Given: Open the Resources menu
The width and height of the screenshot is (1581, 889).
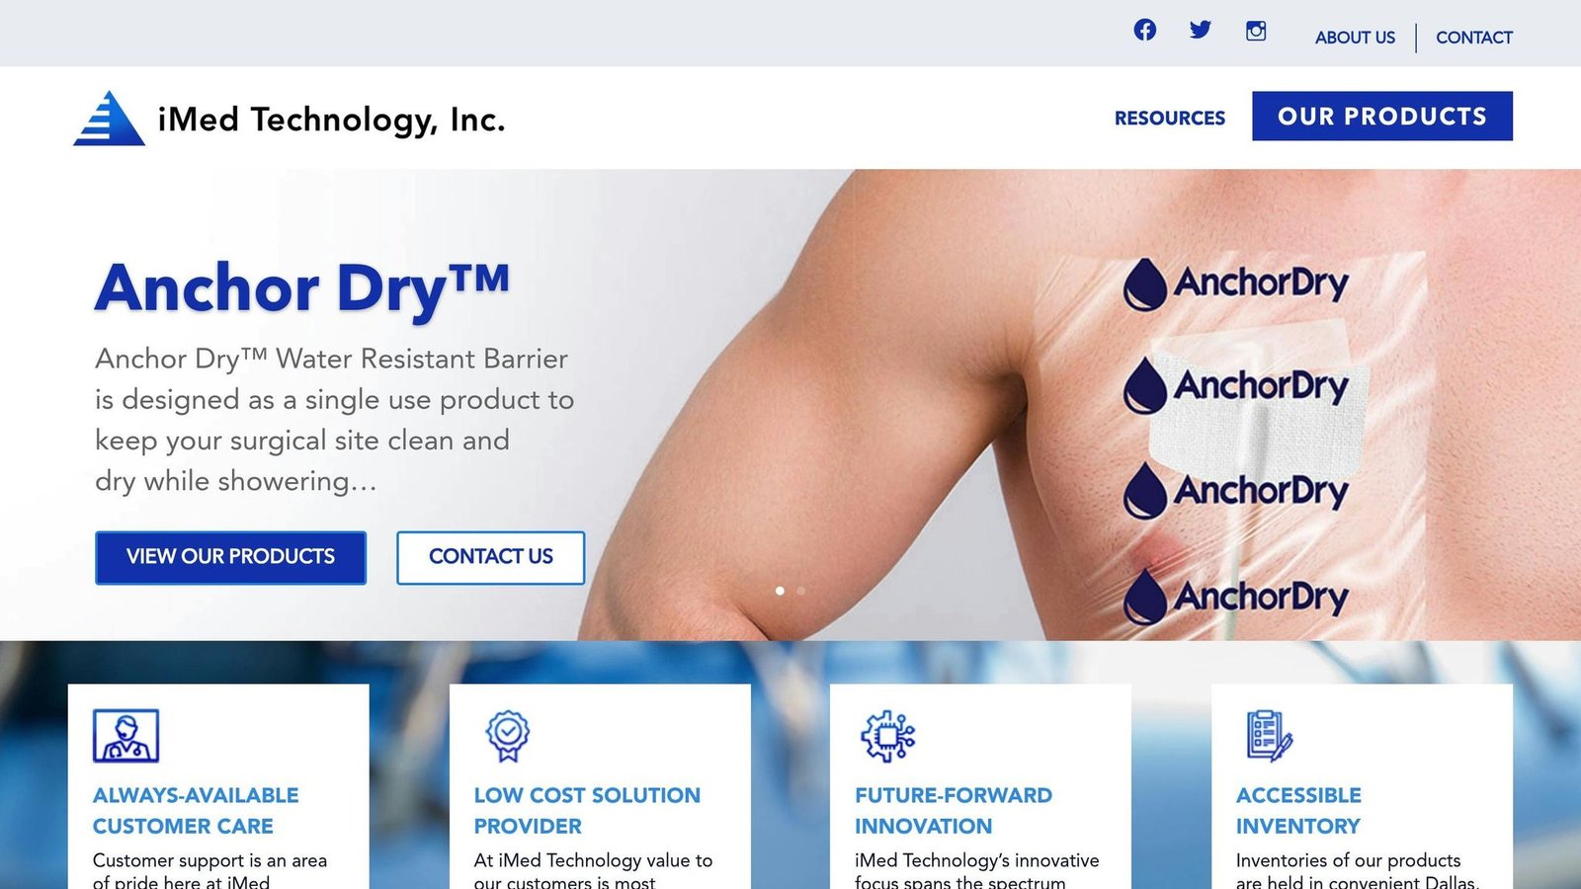Looking at the screenshot, I should coord(1170,118).
